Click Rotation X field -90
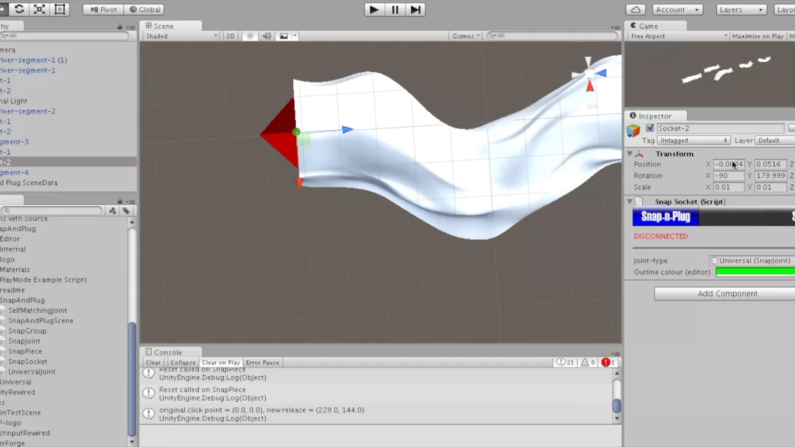 pos(728,176)
